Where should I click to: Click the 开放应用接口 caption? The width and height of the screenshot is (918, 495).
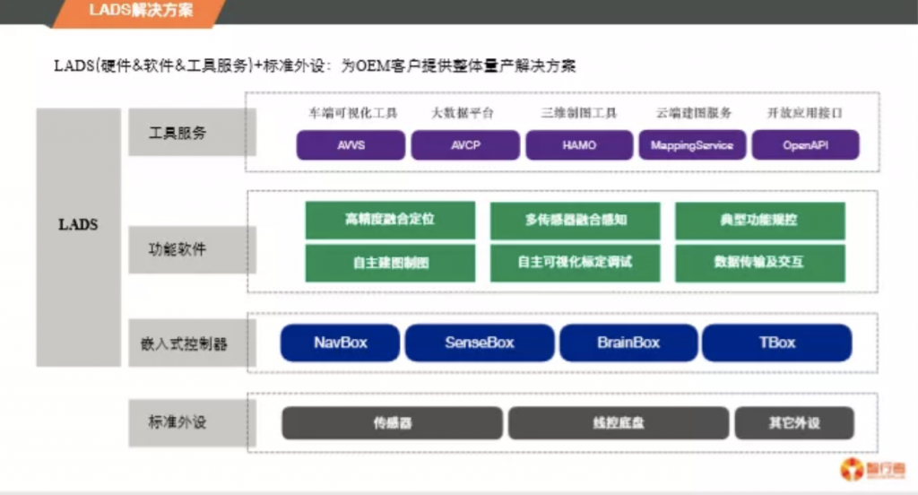coord(805,113)
